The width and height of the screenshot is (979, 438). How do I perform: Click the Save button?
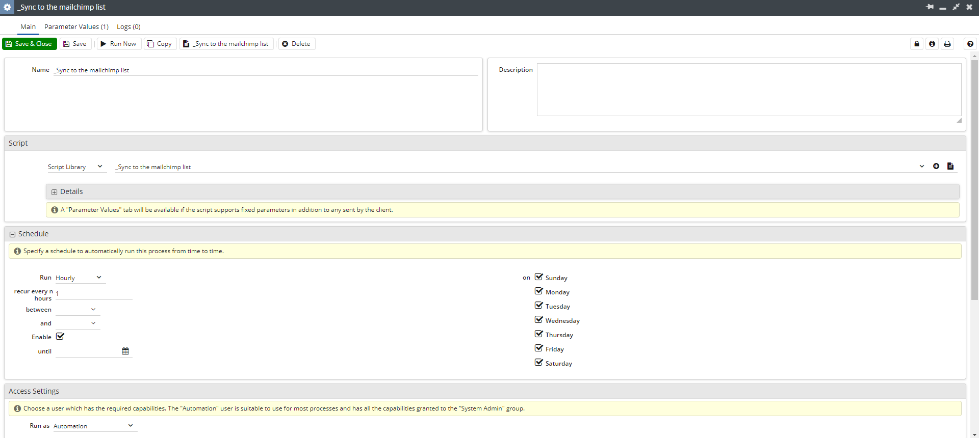click(75, 44)
